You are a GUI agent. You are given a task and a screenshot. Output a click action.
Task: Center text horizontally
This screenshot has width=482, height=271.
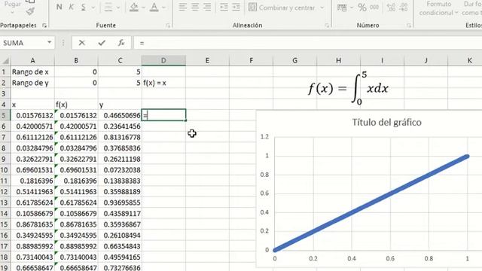click(x=195, y=7)
